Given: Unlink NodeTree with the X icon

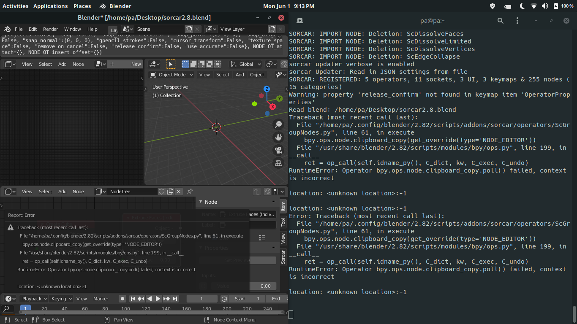Looking at the screenshot, I should click(x=179, y=192).
